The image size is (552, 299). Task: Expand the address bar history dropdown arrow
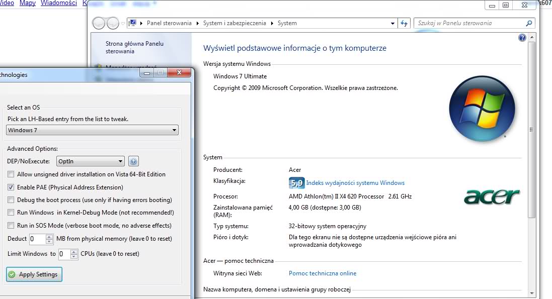392,23
